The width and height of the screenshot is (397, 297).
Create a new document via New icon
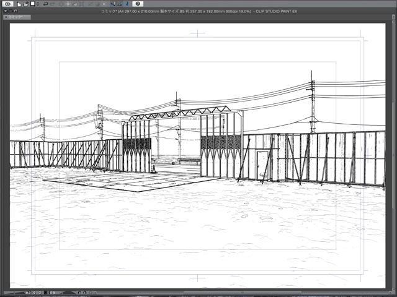tap(19, 4)
